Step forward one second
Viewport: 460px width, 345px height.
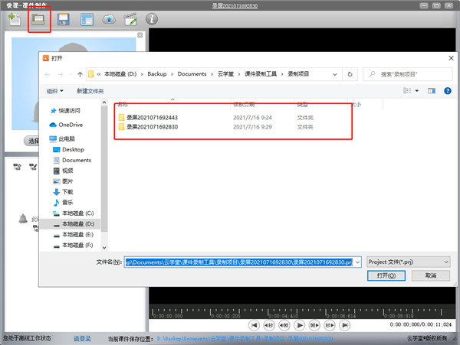[x=330, y=325]
